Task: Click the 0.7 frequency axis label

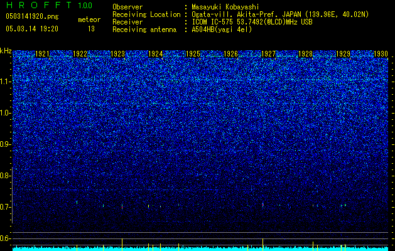Action: pyautogui.click(x=5, y=207)
